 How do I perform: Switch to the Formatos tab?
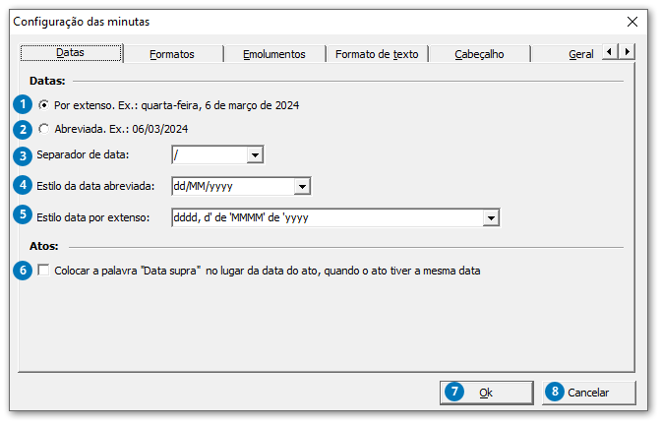point(172,54)
